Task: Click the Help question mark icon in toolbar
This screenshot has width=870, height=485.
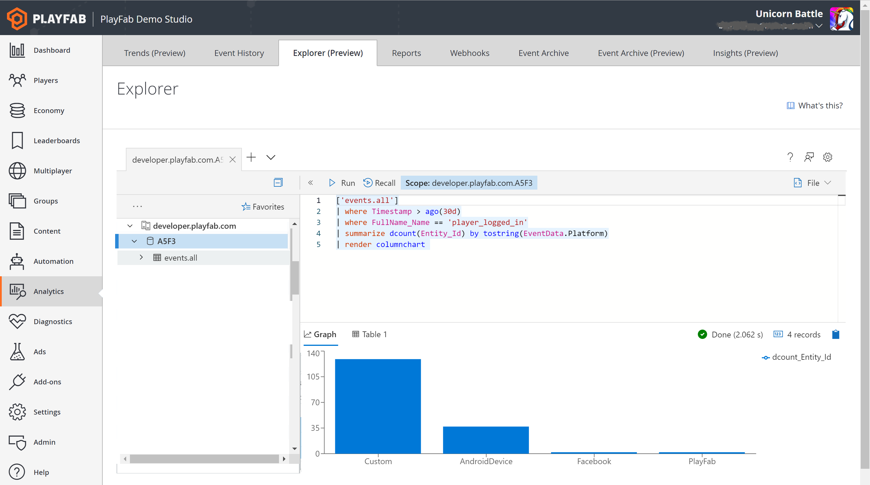Action: (790, 157)
